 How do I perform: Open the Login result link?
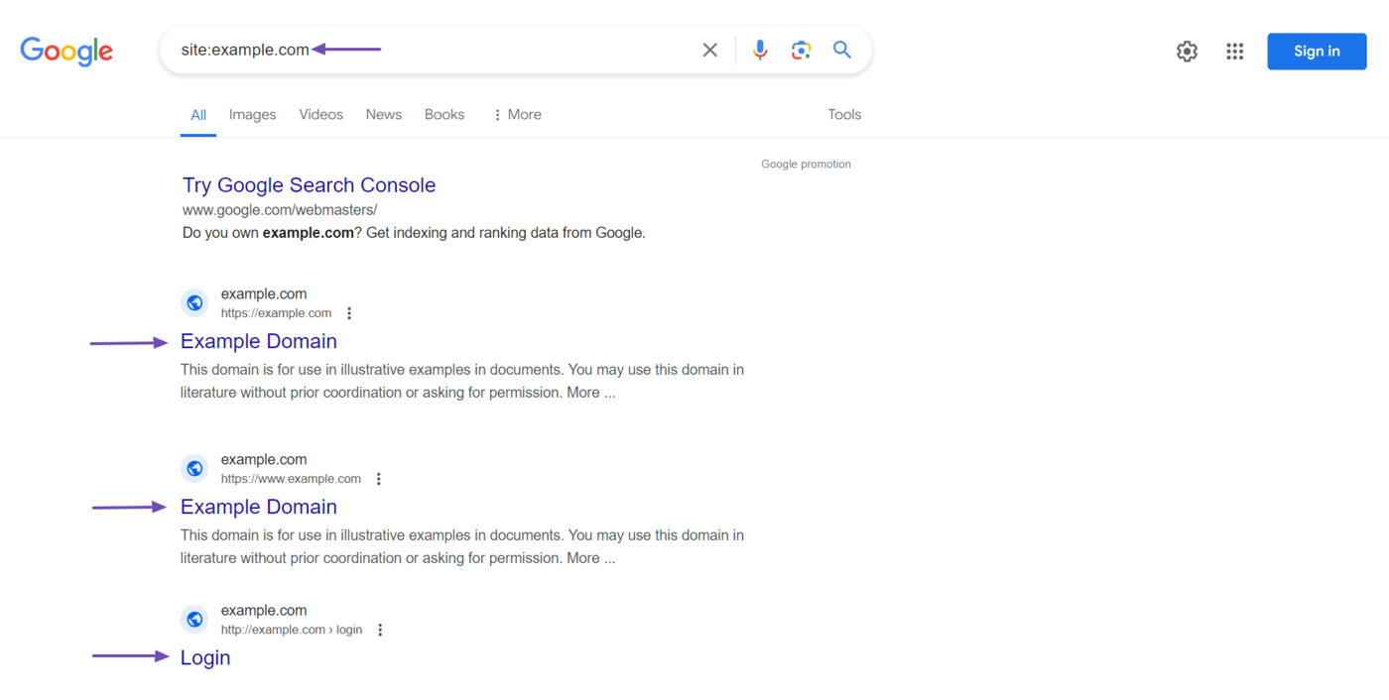(x=205, y=657)
